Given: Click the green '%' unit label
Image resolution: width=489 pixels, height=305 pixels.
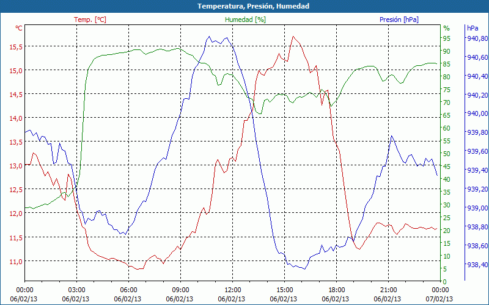Looking at the screenshot, I should pyautogui.click(x=447, y=28).
